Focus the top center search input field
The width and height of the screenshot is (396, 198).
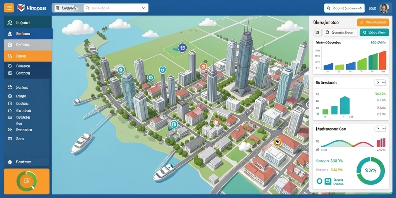(x=116, y=8)
